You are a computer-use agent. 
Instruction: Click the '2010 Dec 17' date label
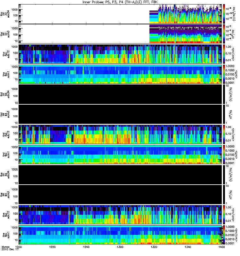tap(10, 250)
